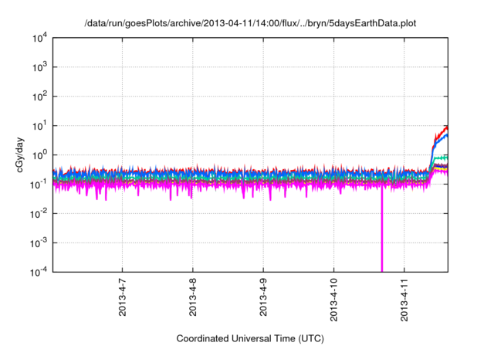Click the red curve's peak at the right edge
Image resolution: width=494 pixels, height=346 pixels.
(x=446, y=127)
